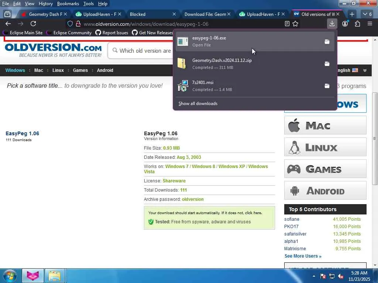
Task: Open the pink fox taskbar app
Action: [x=33, y=276]
